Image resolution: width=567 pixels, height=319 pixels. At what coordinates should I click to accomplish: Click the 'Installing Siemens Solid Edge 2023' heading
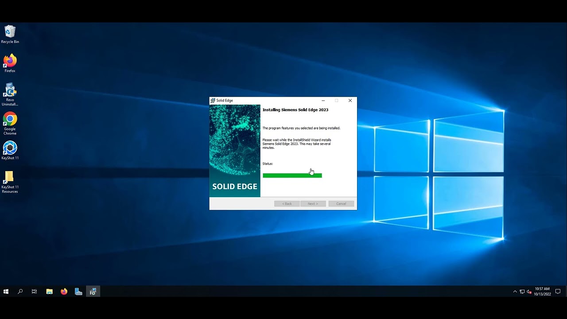[x=295, y=110]
